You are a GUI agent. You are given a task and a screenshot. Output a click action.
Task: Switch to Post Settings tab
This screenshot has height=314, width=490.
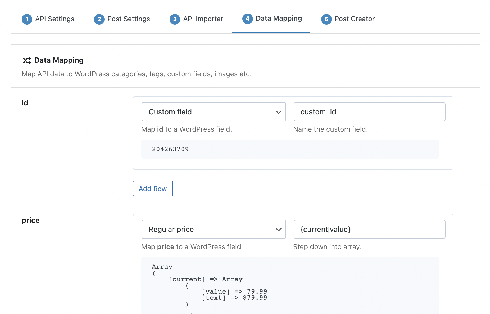122,19
